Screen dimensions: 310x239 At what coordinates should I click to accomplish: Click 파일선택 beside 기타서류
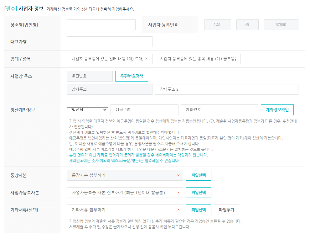[x=198, y=210]
